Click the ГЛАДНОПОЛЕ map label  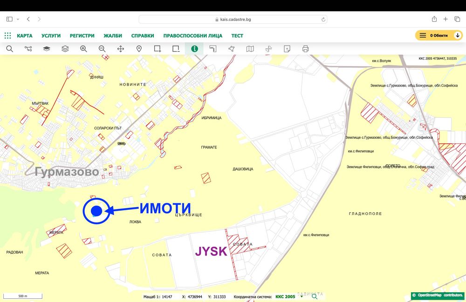tap(365, 214)
